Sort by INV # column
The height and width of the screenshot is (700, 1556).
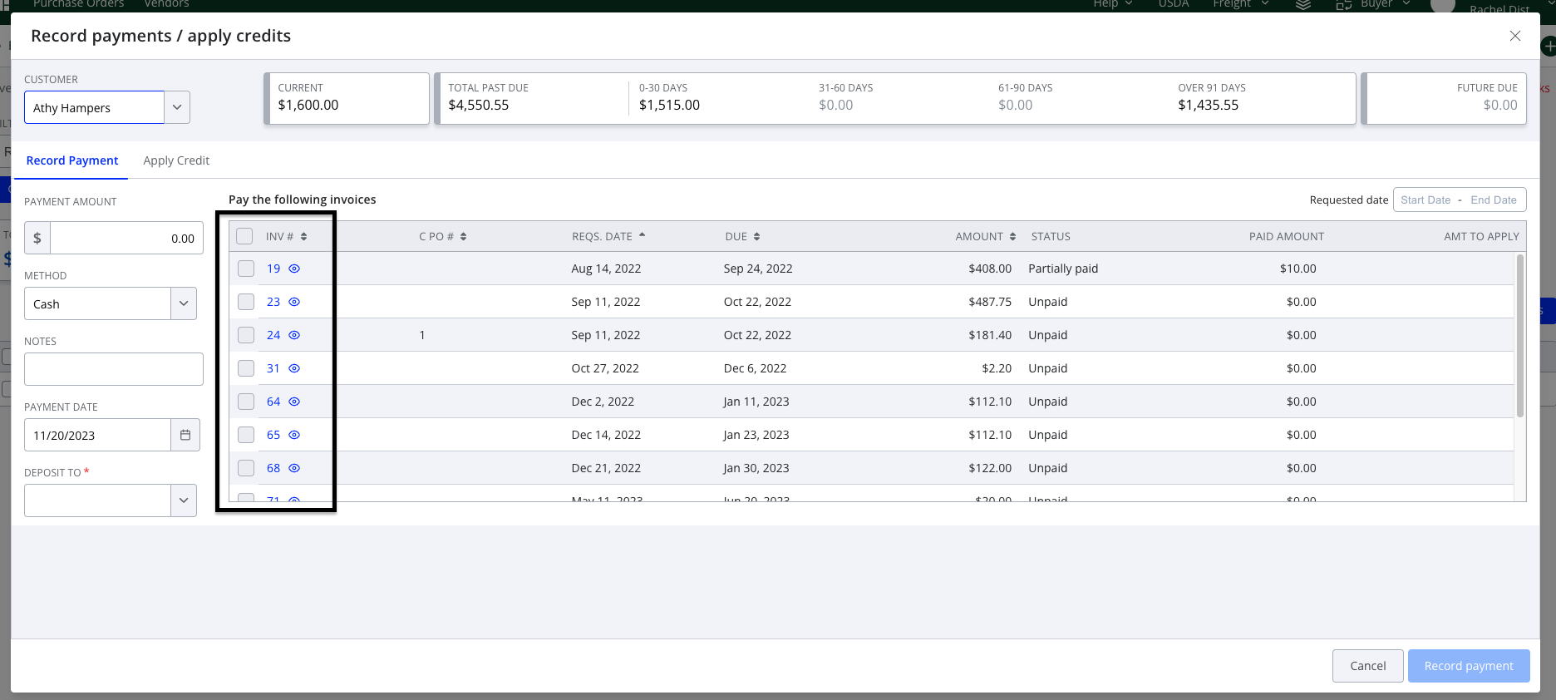pyautogui.click(x=286, y=237)
